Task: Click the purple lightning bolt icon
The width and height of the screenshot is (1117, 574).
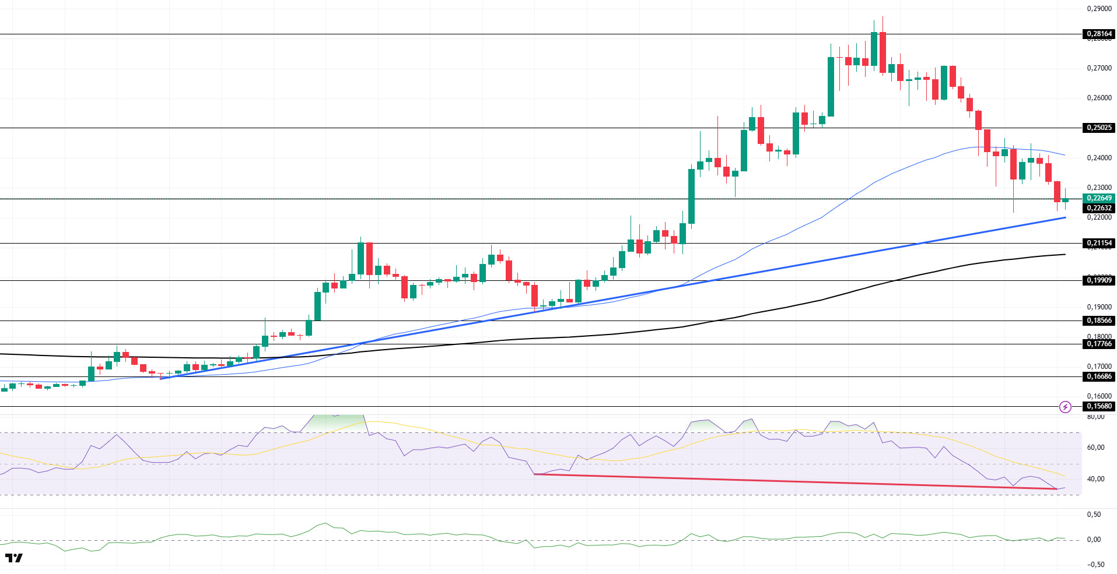Action: 1065,407
